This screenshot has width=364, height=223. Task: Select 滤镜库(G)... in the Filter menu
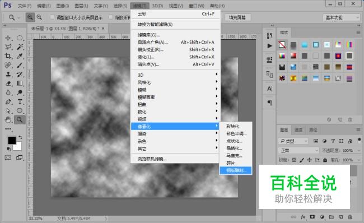pyautogui.click(x=175, y=35)
